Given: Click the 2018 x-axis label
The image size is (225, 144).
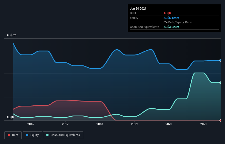Looking at the screenshot, I should point(100,124).
